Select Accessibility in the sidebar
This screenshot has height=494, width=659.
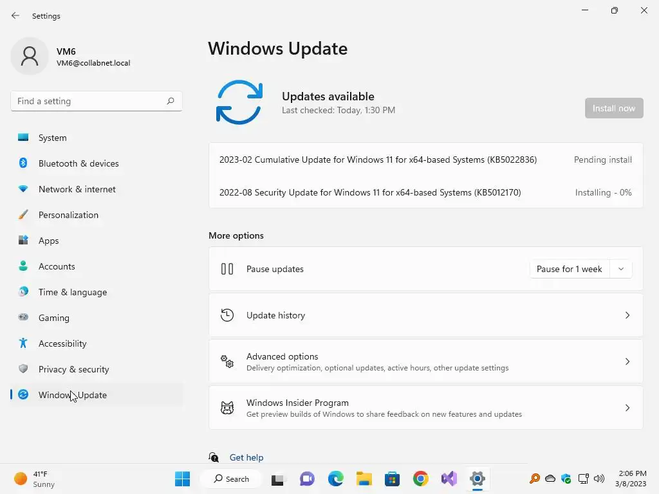[97, 343]
